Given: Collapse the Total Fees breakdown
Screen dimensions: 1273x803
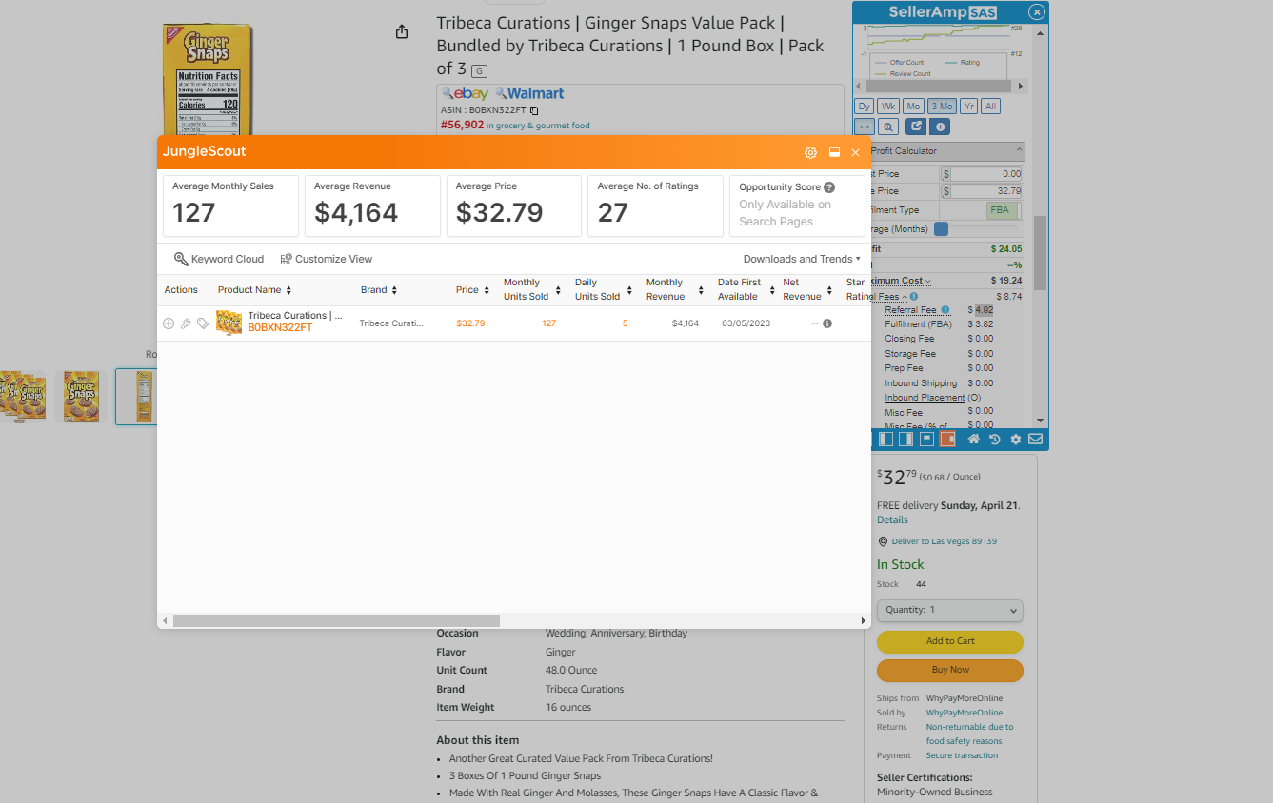Looking at the screenshot, I should coord(905,297).
